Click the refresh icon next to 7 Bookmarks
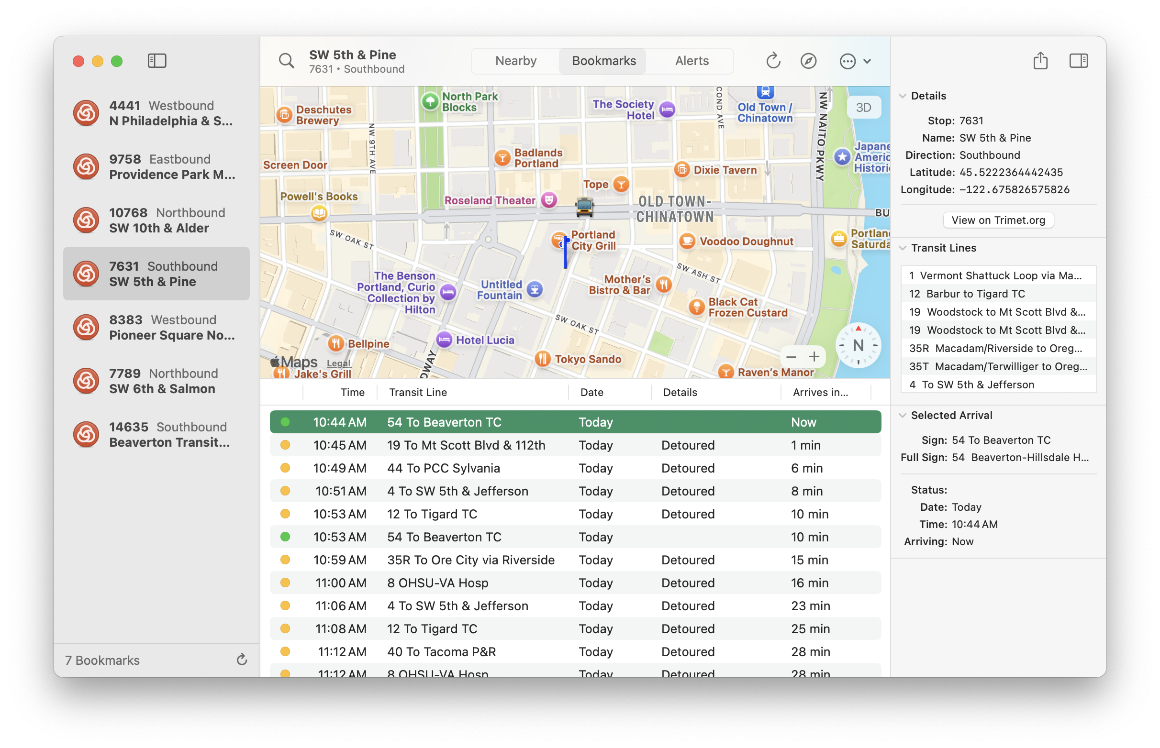The image size is (1160, 748). [x=242, y=660]
